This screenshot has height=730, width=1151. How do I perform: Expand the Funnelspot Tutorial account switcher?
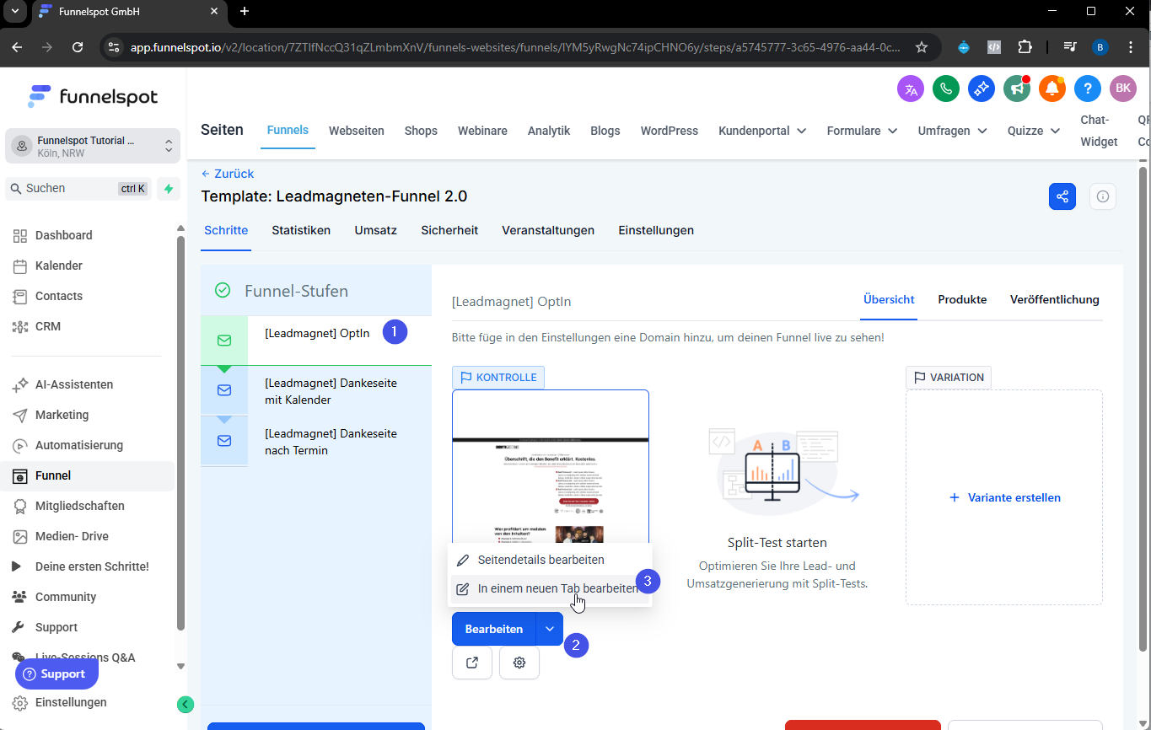[93, 147]
